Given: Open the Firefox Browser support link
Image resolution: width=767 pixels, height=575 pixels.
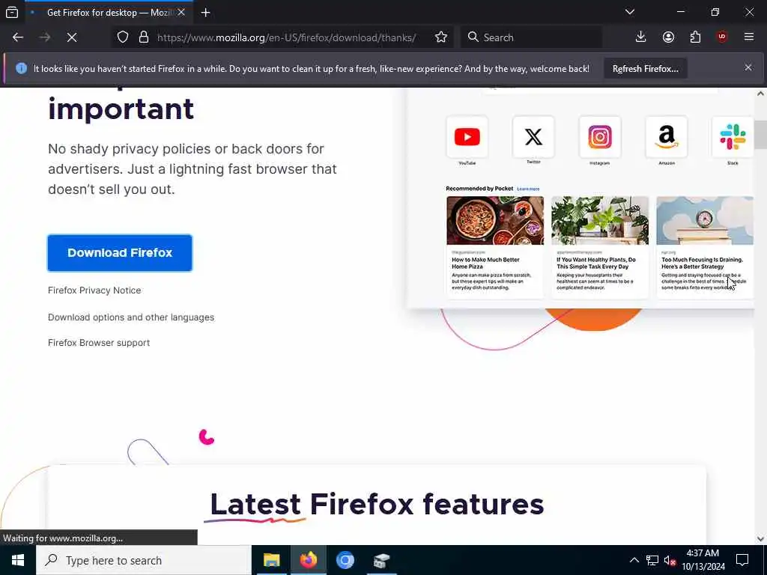Looking at the screenshot, I should (x=99, y=343).
